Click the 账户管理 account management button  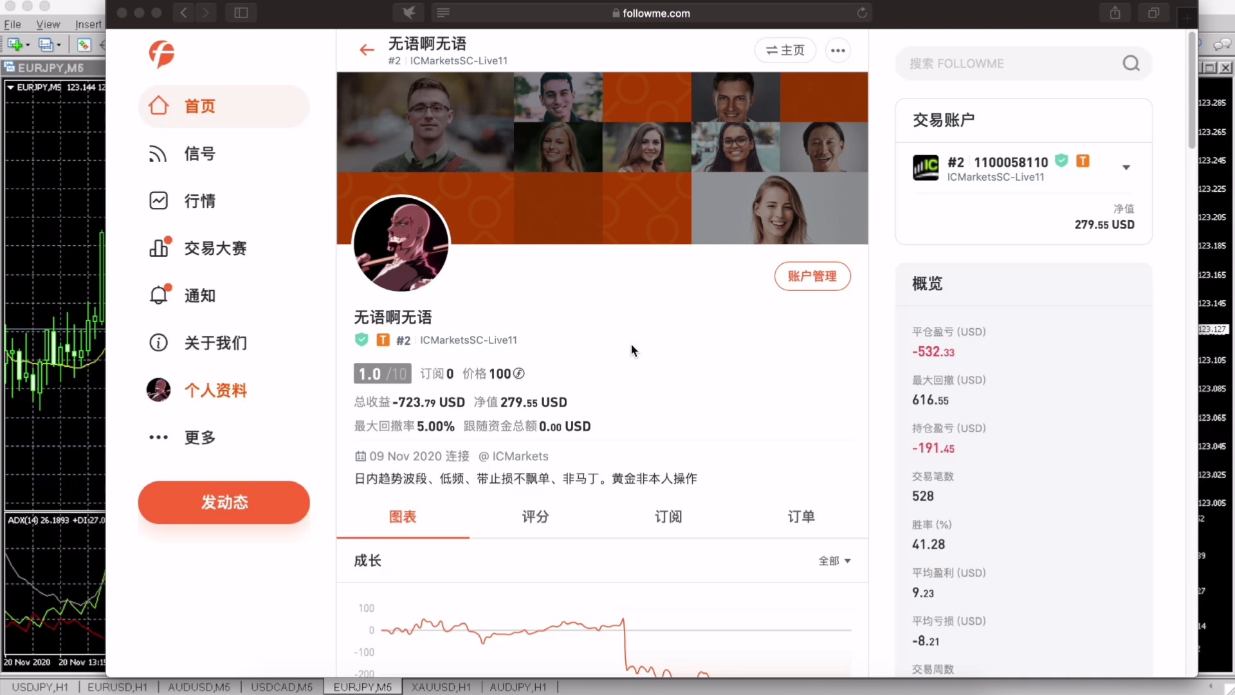(x=812, y=276)
